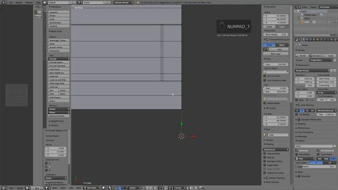The image size is (338, 190).
Task: Select the Scene tab in Grease Pencil Layers
Action: (269, 45)
